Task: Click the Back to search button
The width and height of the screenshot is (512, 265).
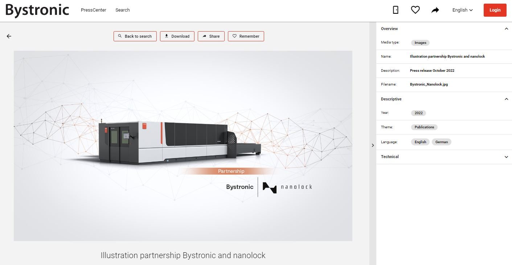Action: tap(135, 36)
